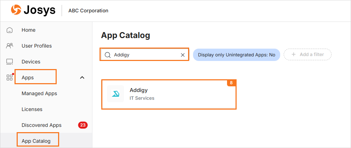
Task: Click the Apps sidebar label
Action: [x=28, y=78]
